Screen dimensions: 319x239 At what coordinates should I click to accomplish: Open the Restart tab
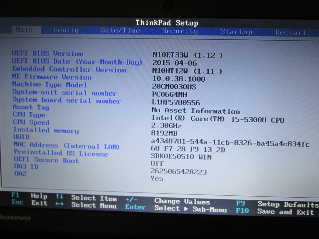(291, 32)
